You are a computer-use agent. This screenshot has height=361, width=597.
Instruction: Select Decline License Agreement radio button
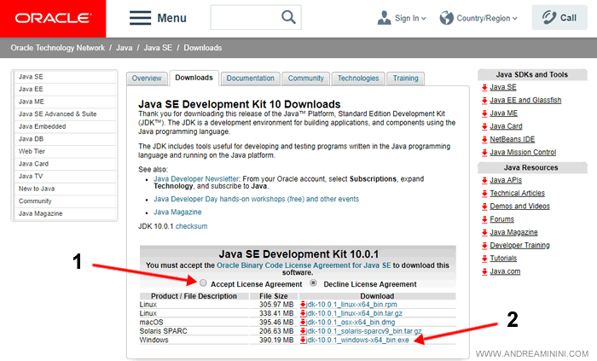click(314, 283)
